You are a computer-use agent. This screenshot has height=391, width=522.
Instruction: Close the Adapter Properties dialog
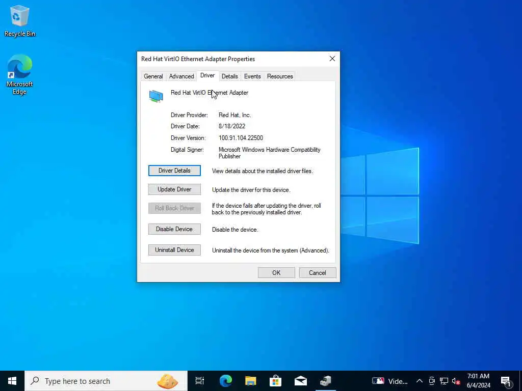point(332,59)
